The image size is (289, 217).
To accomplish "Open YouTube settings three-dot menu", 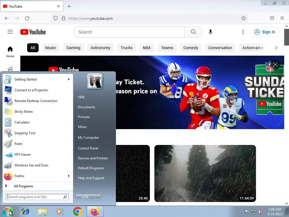I will tap(243, 32).
